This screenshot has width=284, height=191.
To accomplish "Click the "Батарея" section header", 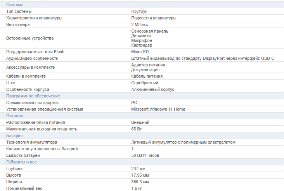I will coord(14,135).
